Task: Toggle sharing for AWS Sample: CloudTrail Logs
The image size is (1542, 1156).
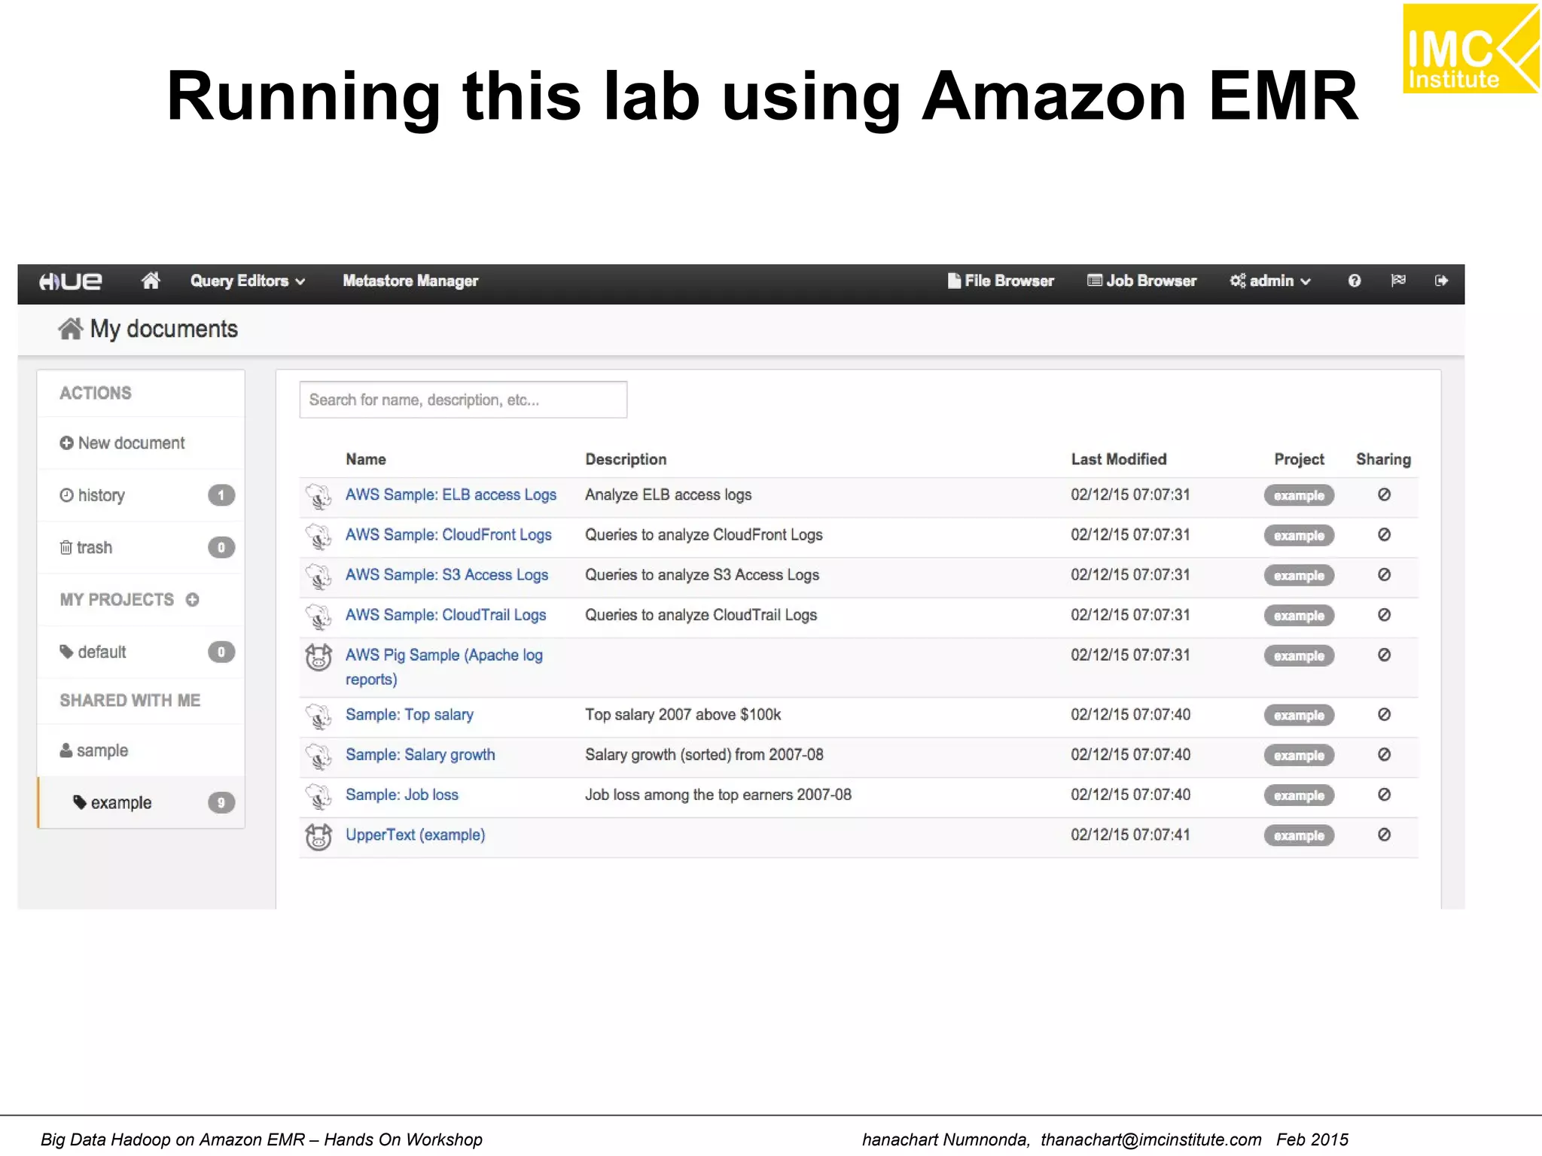Action: [x=1384, y=615]
